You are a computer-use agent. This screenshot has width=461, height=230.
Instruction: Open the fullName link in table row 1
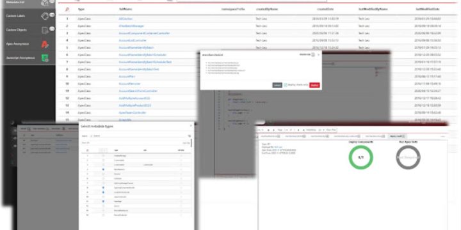126,19
